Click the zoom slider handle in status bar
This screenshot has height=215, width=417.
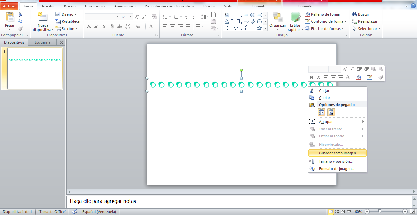(x=380, y=212)
